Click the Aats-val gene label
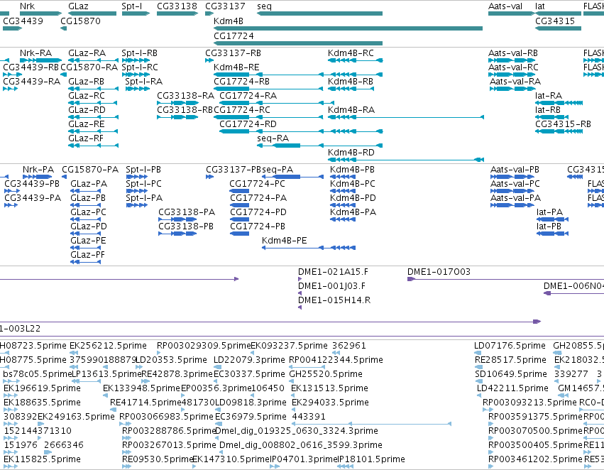 [505, 6]
